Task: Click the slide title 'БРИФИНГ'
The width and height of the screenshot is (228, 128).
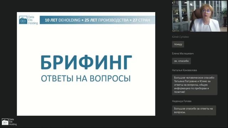Action: [86, 62]
